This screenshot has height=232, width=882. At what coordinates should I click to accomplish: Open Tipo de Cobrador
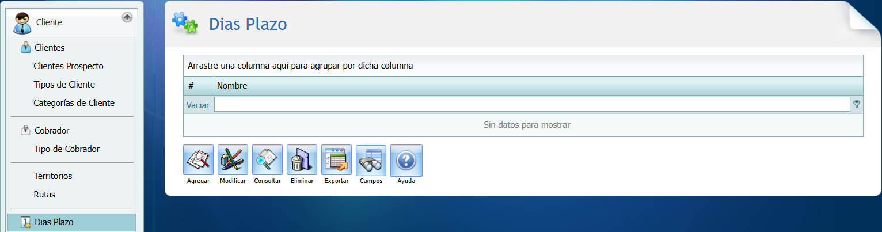[66, 149]
